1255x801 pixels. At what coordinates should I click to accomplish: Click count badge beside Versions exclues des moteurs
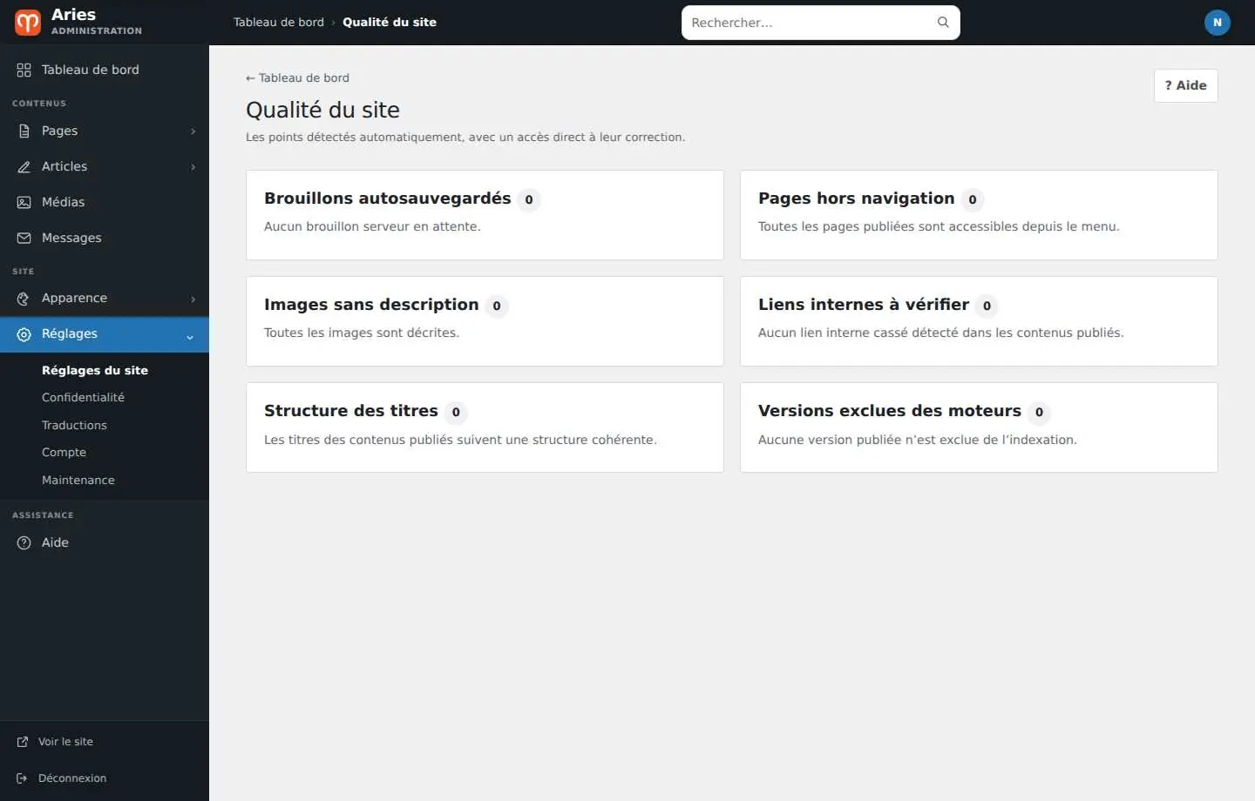(1039, 413)
